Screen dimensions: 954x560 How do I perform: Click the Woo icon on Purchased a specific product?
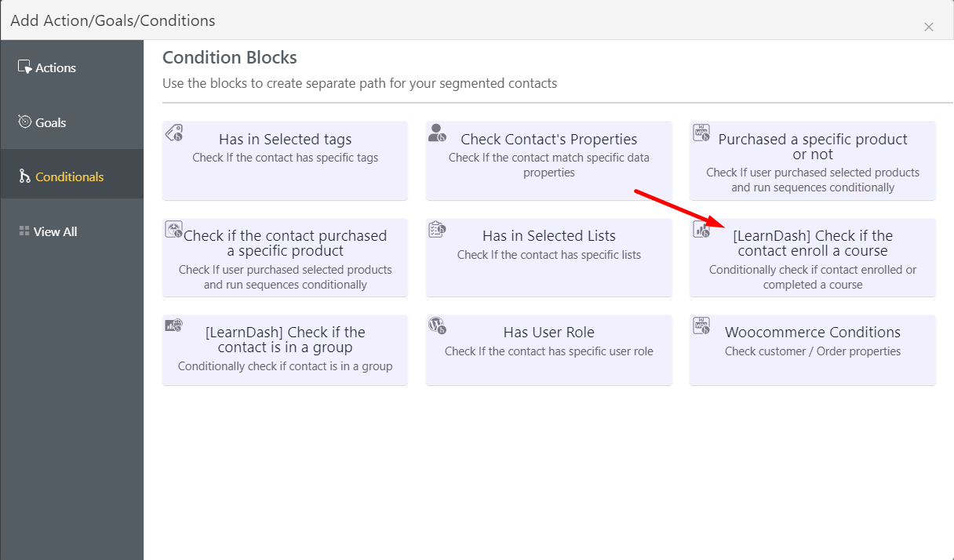(x=701, y=133)
